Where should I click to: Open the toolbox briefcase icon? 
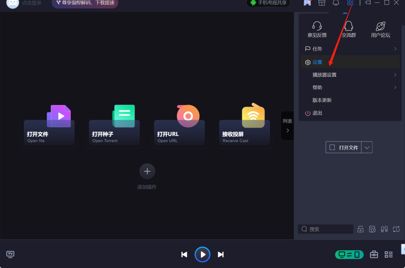[x=374, y=254]
